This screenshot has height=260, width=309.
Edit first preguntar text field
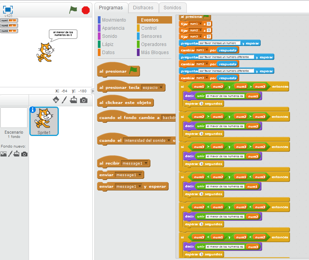[x=219, y=43]
